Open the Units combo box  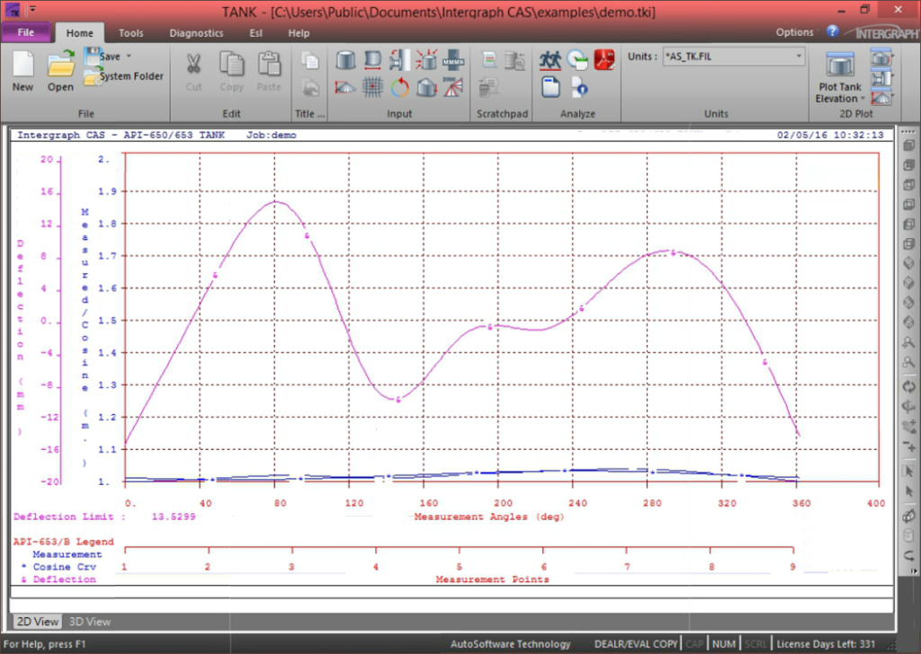pos(733,57)
